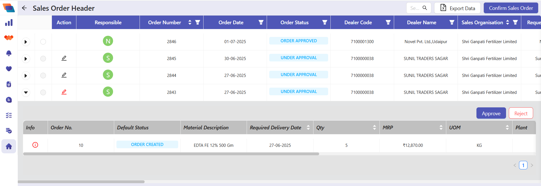Select the radio button for order 2846
Image resolution: width=541 pixels, height=186 pixels.
[43, 42]
